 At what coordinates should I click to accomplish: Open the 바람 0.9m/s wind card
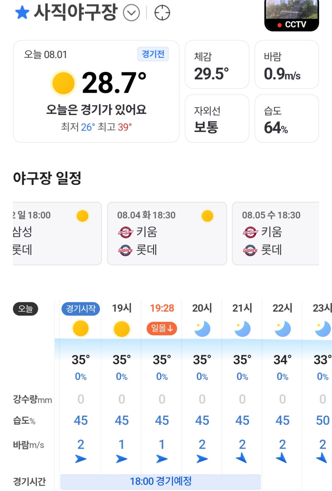tap(287, 64)
